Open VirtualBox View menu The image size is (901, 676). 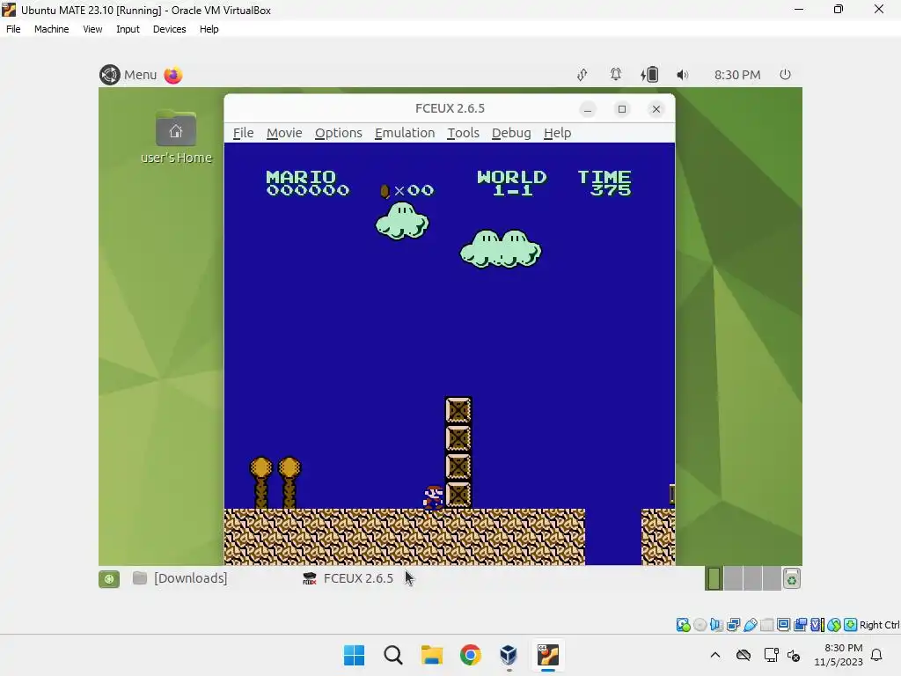[x=92, y=29]
